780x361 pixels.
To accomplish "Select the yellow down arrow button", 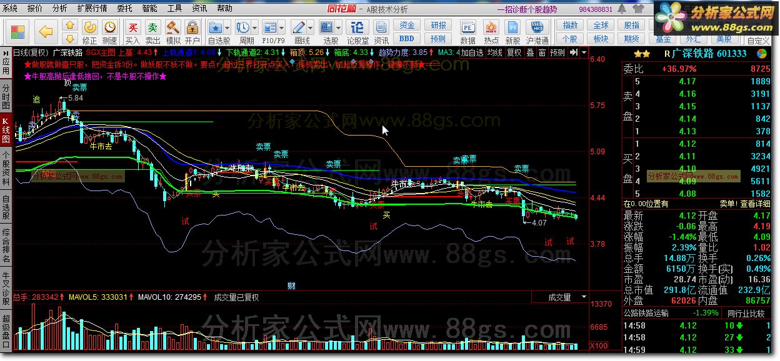I will click(x=71, y=39).
